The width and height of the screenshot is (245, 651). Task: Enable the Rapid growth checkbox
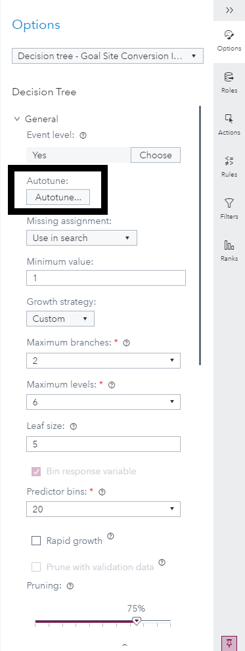click(37, 541)
